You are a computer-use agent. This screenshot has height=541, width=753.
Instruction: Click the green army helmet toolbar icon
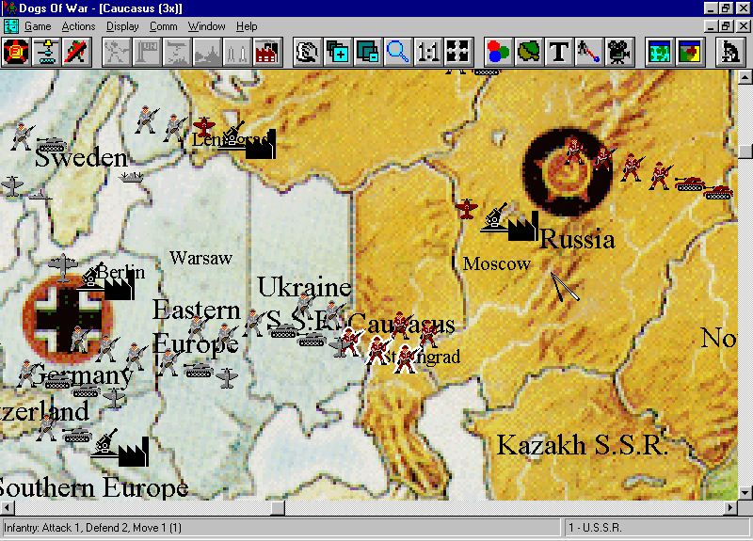529,52
